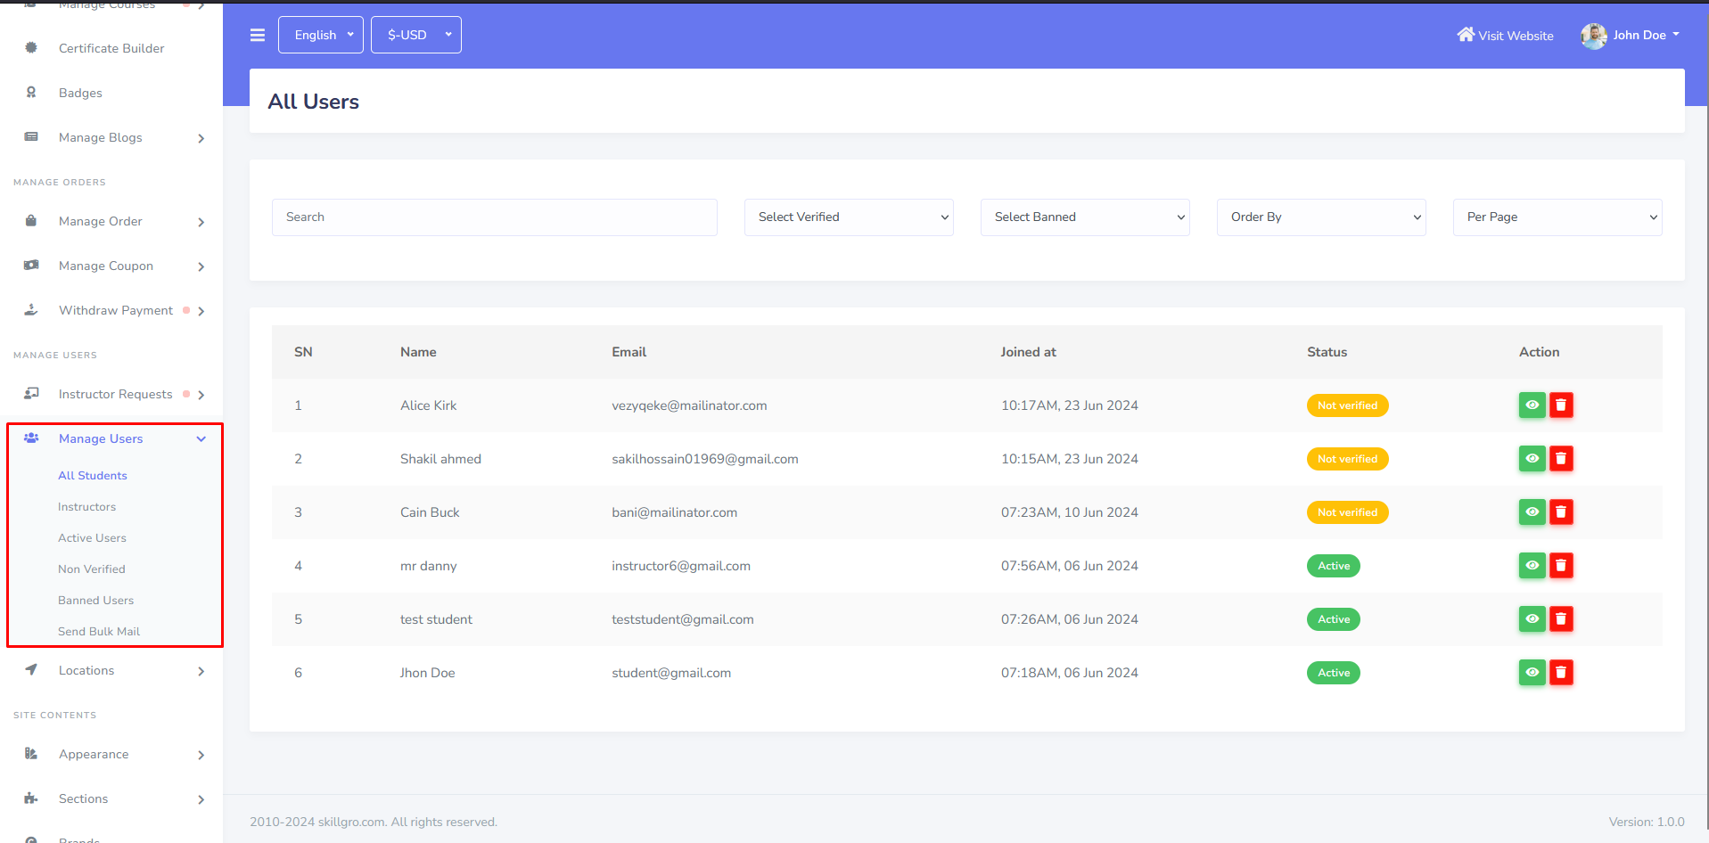
Task: Click Alice Kirk's Not verified badge
Action: (x=1347, y=405)
